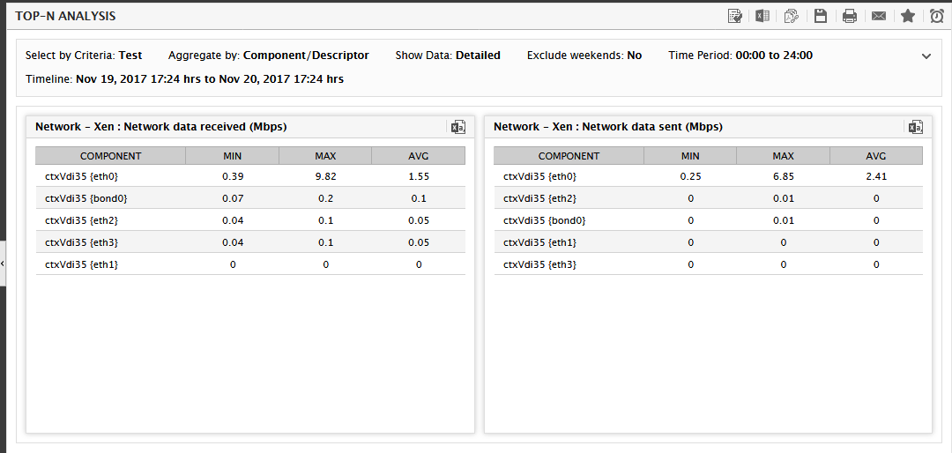This screenshot has width=952, height=453.
Task: Toggle the left sidebar collapse handle
Action: click(x=3, y=264)
